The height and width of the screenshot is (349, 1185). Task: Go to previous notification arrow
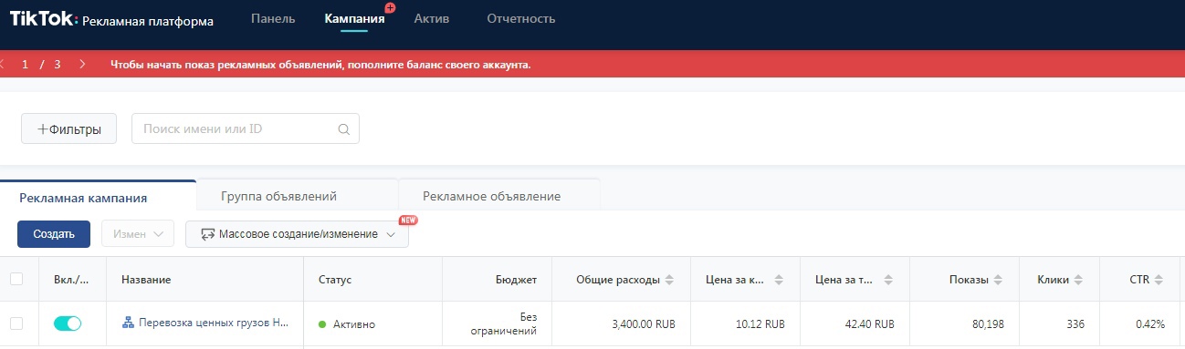[3, 65]
